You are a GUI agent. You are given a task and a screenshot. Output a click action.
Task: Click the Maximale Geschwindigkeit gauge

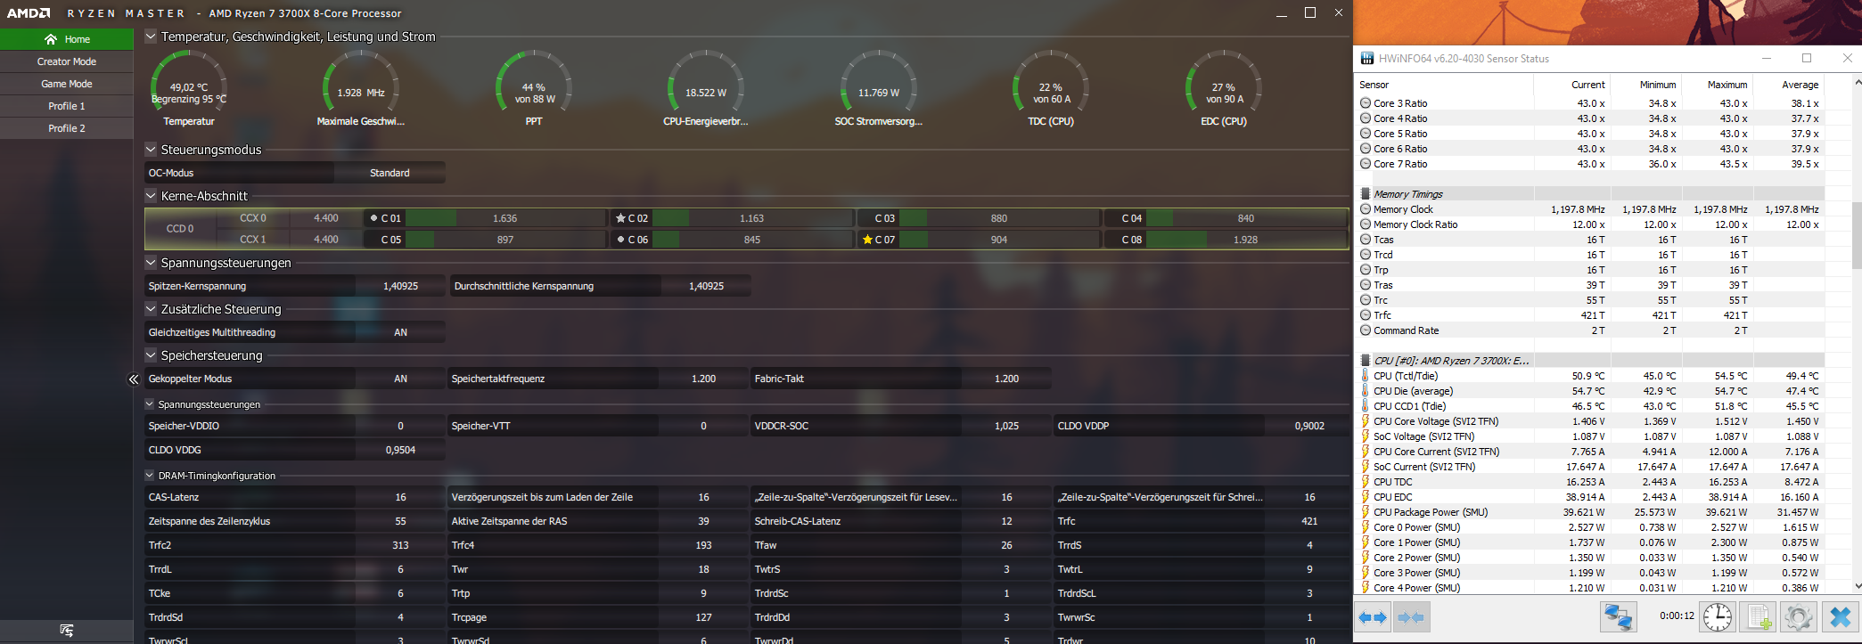tap(361, 89)
